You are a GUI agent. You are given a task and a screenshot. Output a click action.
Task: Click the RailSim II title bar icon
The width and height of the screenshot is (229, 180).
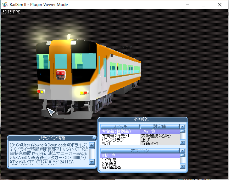5,5
